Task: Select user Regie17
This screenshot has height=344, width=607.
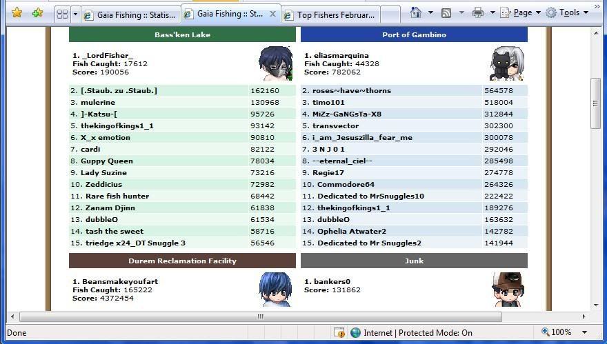Action: pos(328,172)
